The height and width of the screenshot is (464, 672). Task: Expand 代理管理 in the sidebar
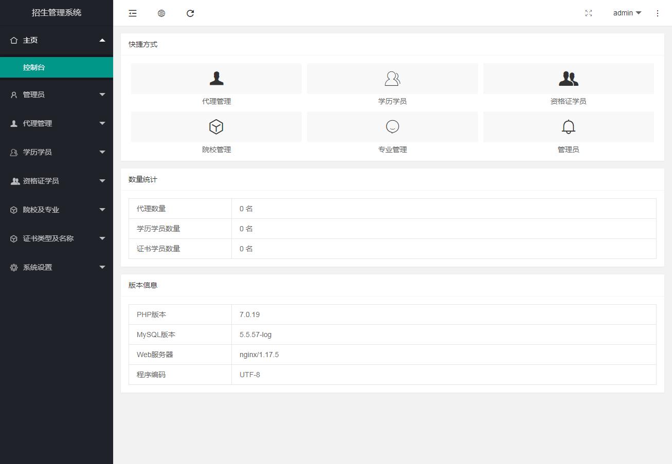pos(57,123)
